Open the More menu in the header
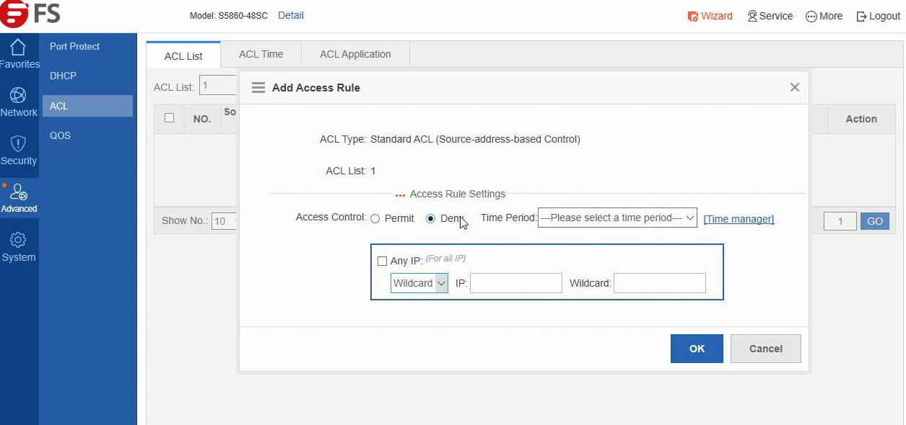 [811, 16]
